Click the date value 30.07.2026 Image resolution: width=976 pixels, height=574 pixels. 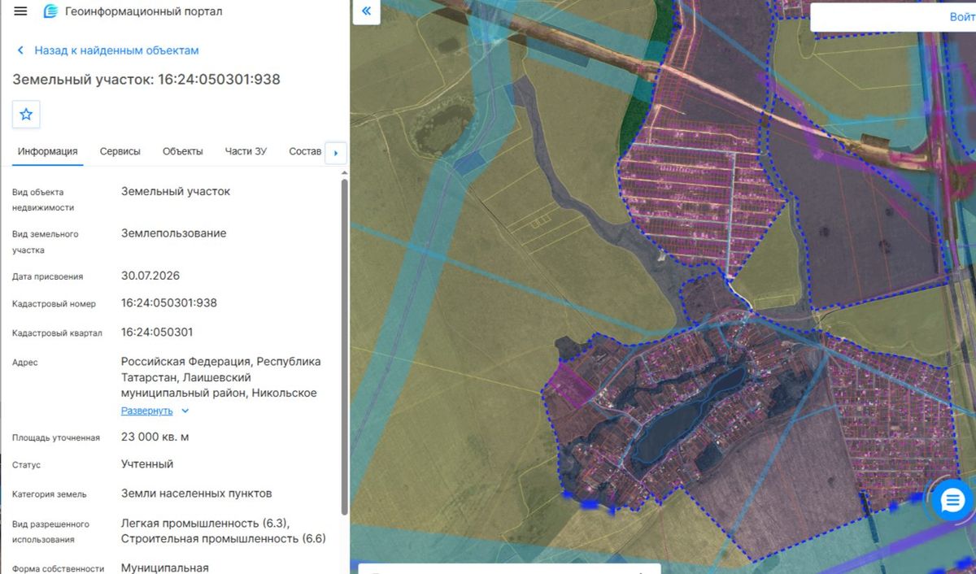coord(150,275)
